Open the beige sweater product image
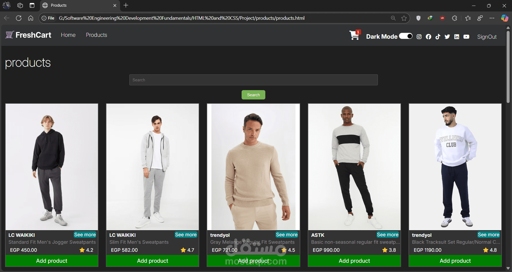 253,167
